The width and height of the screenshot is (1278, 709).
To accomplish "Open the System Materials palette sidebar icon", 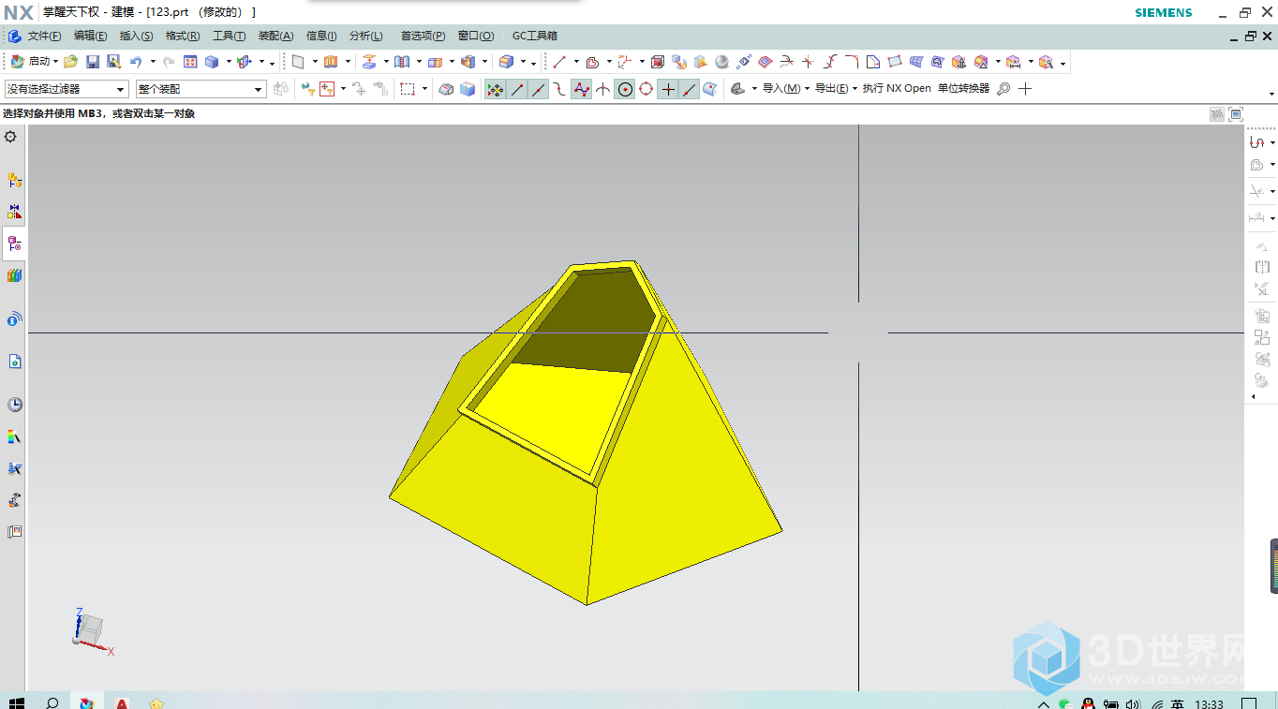I will coord(14,436).
